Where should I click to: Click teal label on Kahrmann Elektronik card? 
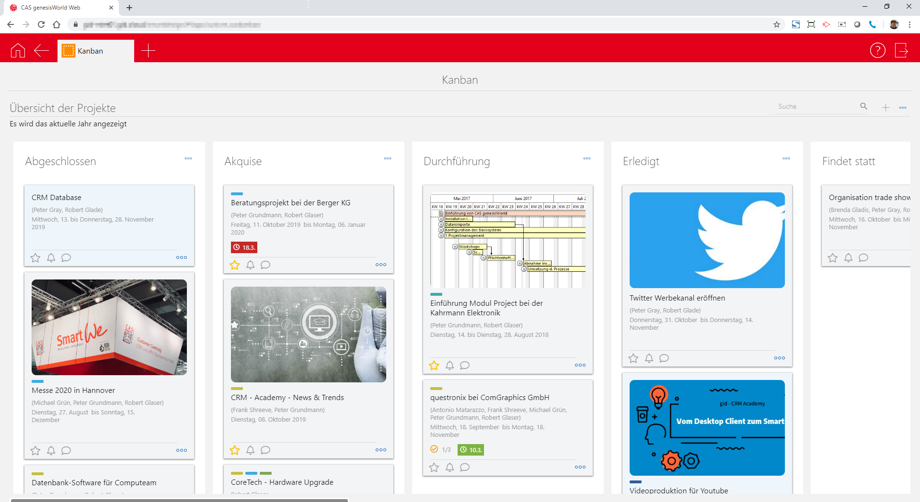point(437,294)
